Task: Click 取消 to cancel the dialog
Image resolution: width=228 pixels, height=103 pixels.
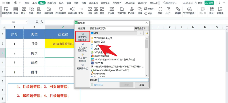Action: (x=141, y=85)
